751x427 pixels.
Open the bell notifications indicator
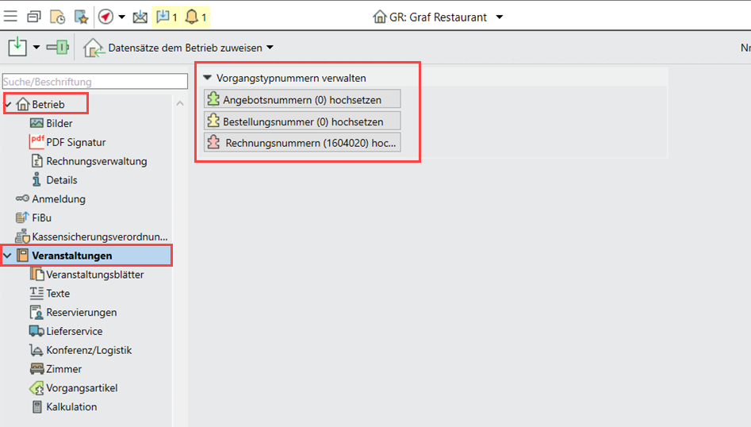pyautogui.click(x=195, y=17)
